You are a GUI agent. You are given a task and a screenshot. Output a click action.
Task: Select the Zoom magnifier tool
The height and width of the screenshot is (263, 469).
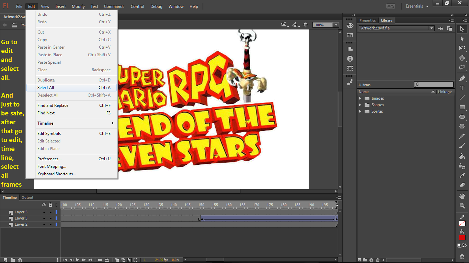tap(462, 206)
